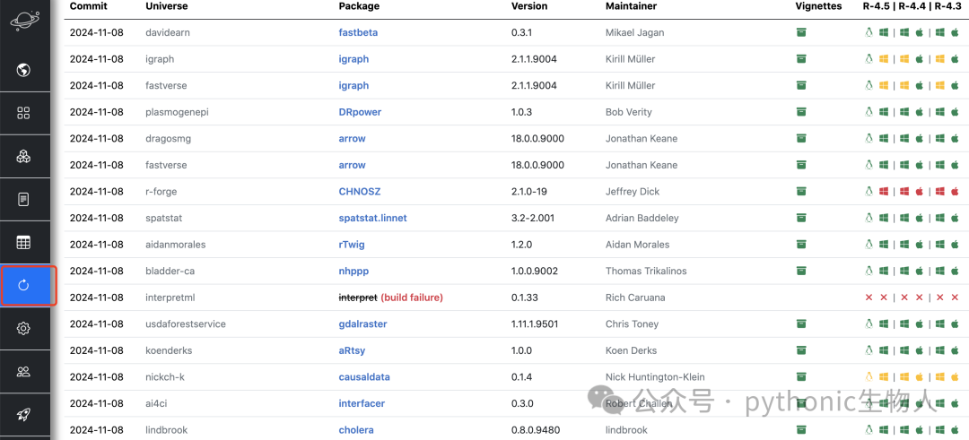Click maintainer Adrian Baddeley
The height and width of the screenshot is (440, 969).
pos(642,218)
